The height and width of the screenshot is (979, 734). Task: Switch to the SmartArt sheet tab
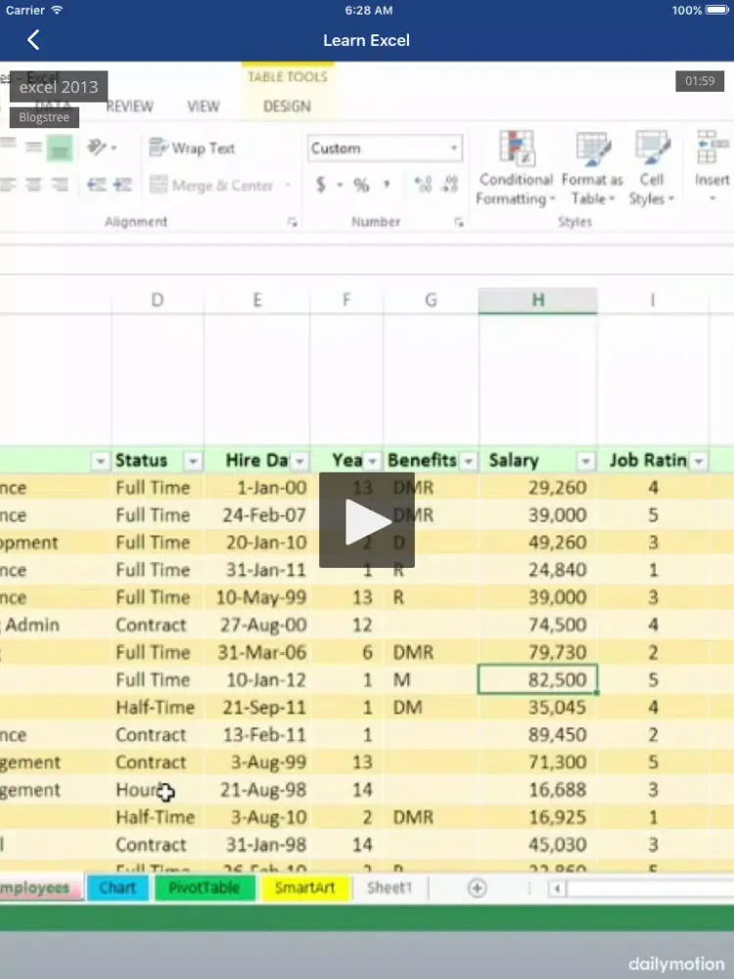pyautogui.click(x=304, y=888)
